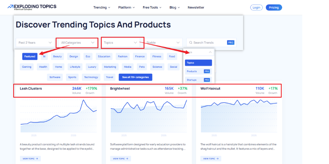Go to the Newsletter page
Screen dimensions: 329x164
pyautogui.click(x=196, y=7)
